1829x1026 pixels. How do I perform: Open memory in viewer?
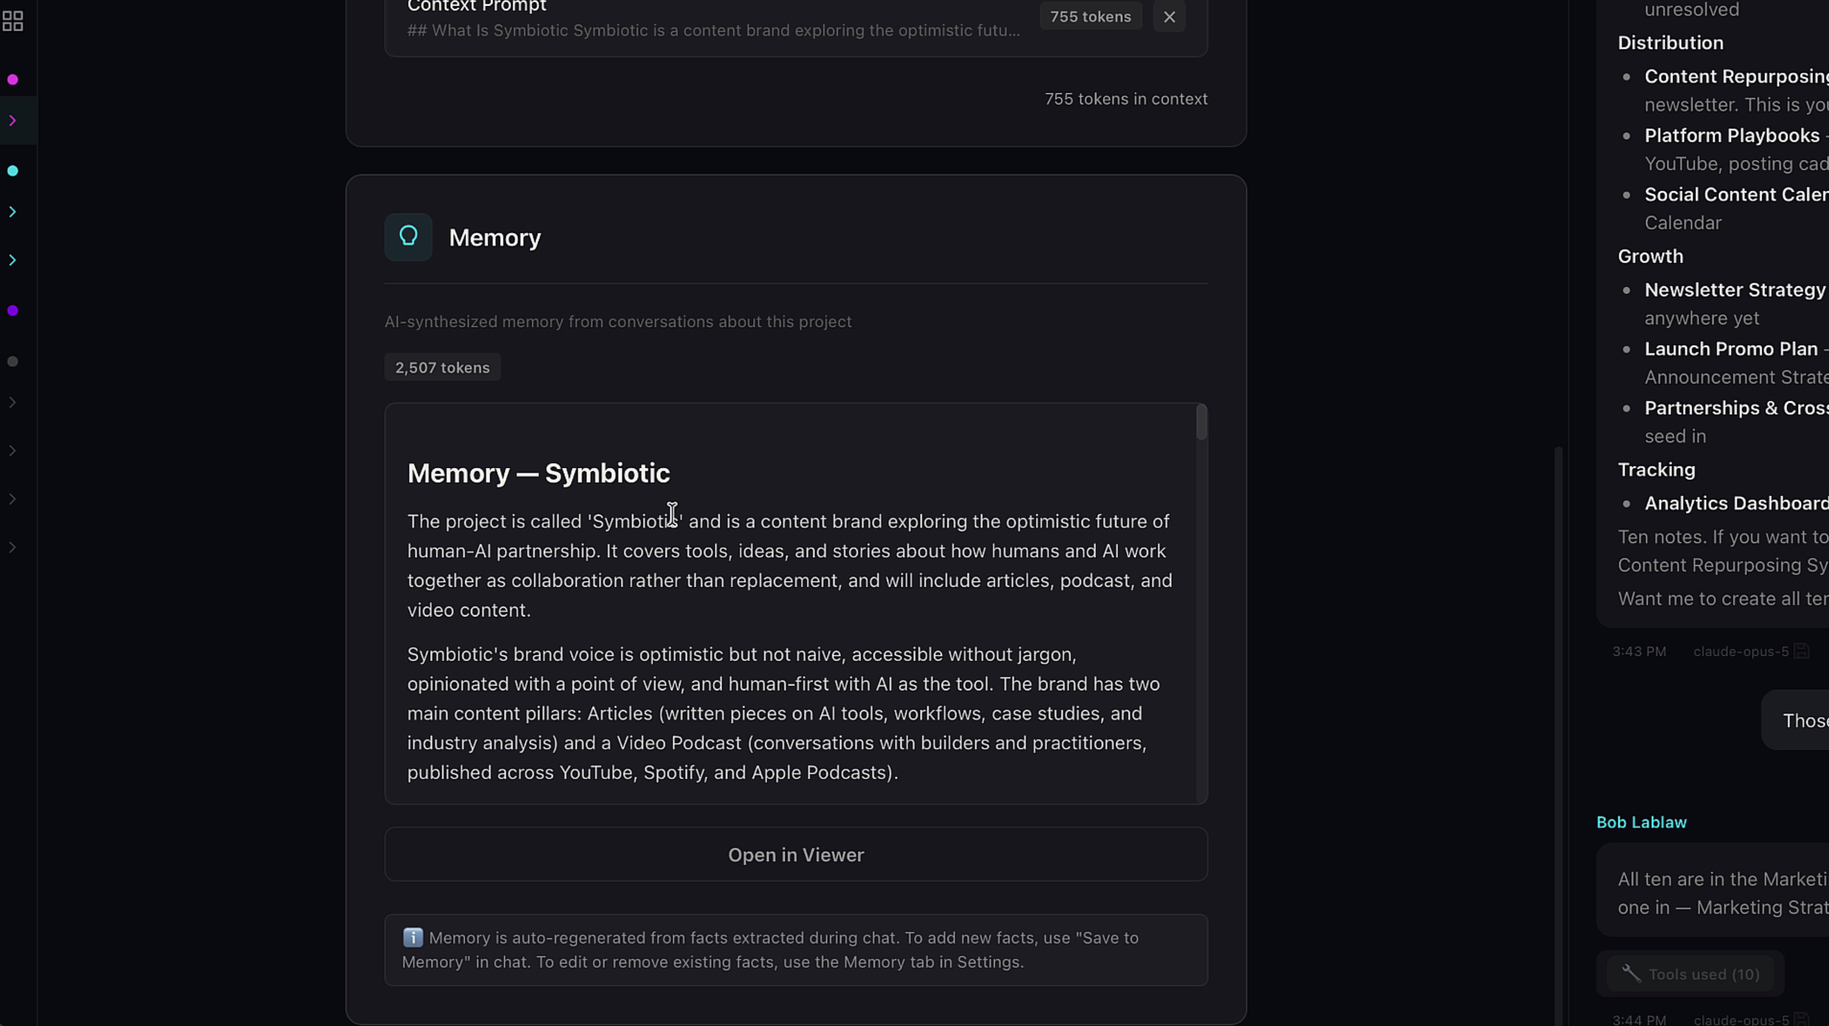tap(796, 854)
